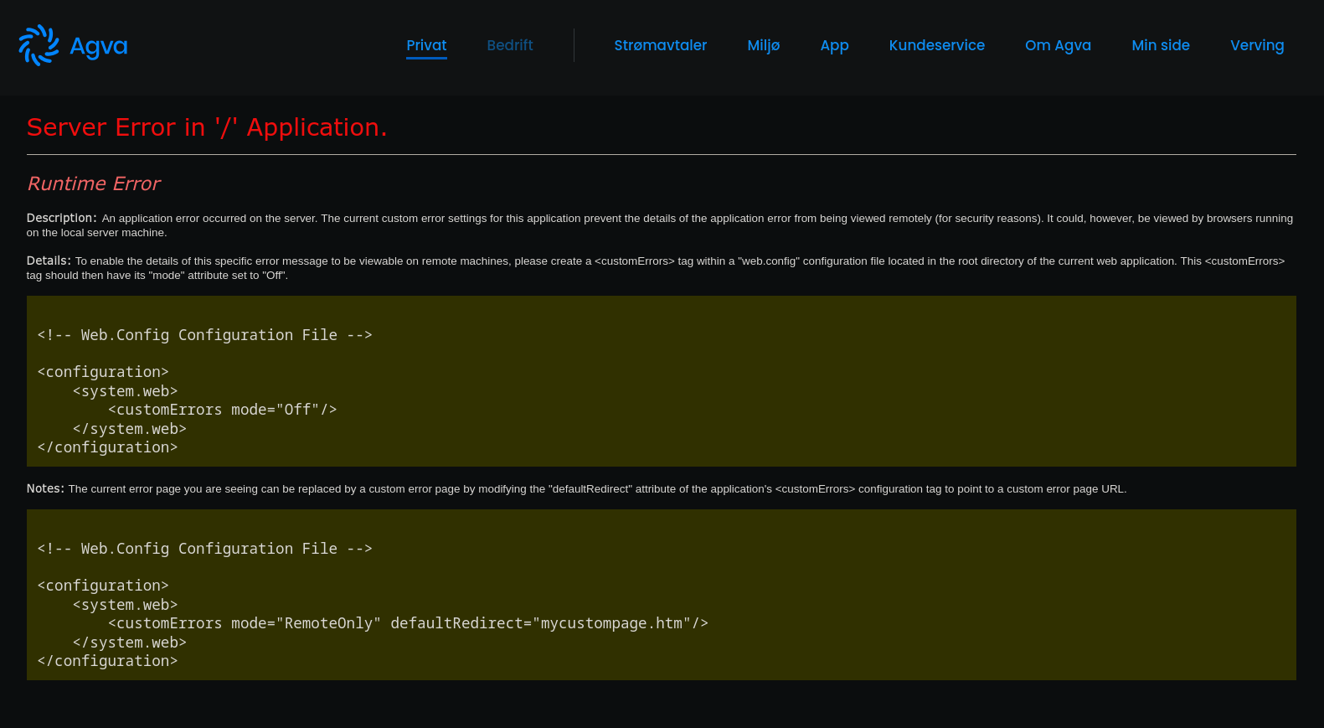The image size is (1324, 728).
Task: Click the "Server Error in '/' Application." heading
Action: pyautogui.click(x=207, y=127)
